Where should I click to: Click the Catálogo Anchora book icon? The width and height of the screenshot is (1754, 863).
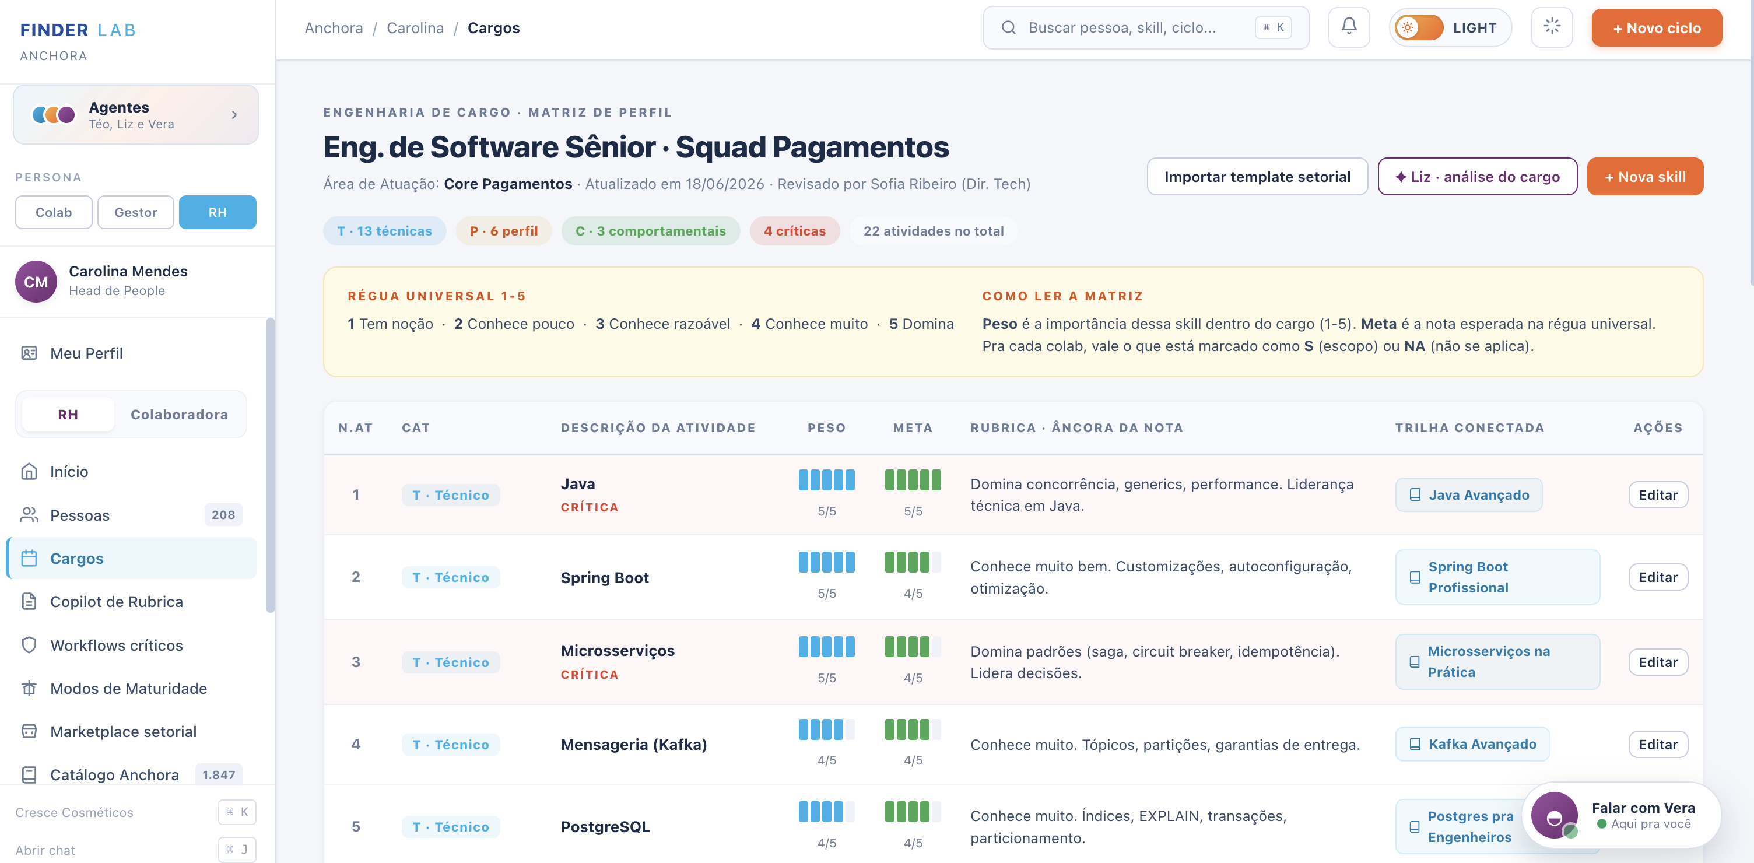pos(29,774)
